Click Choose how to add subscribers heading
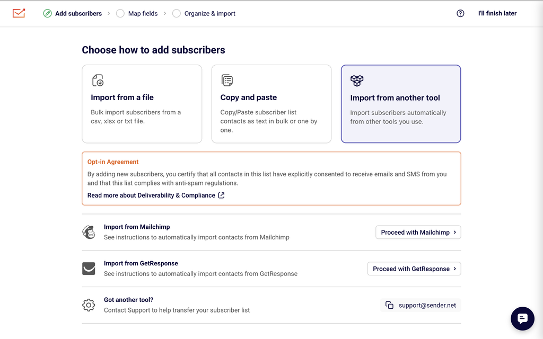 [x=153, y=50]
